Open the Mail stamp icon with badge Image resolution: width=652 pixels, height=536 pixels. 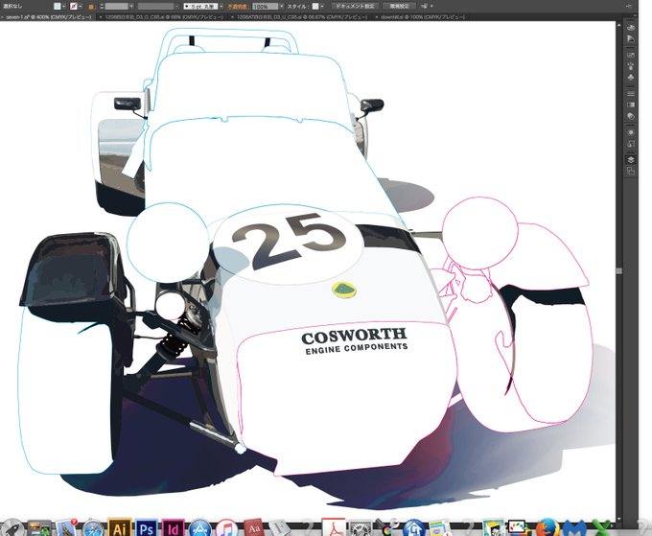coord(66,528)
